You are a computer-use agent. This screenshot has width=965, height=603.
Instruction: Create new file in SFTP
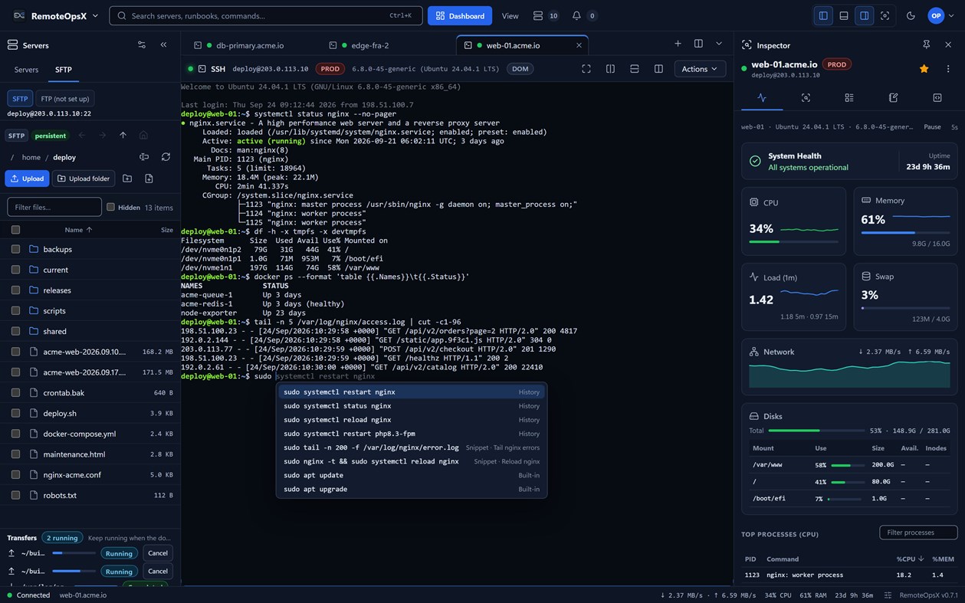[149, 179]
